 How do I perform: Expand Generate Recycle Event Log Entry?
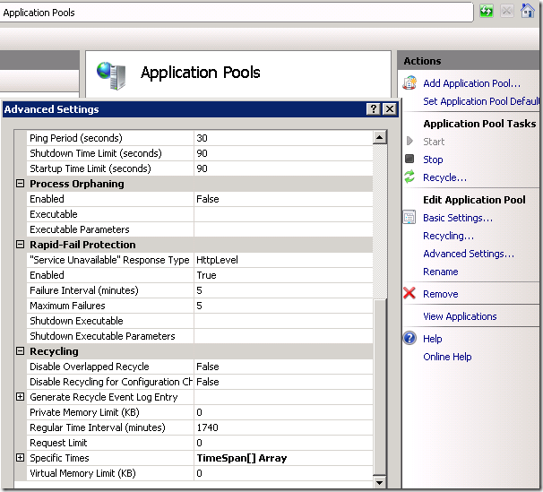(x=20, y=397)
